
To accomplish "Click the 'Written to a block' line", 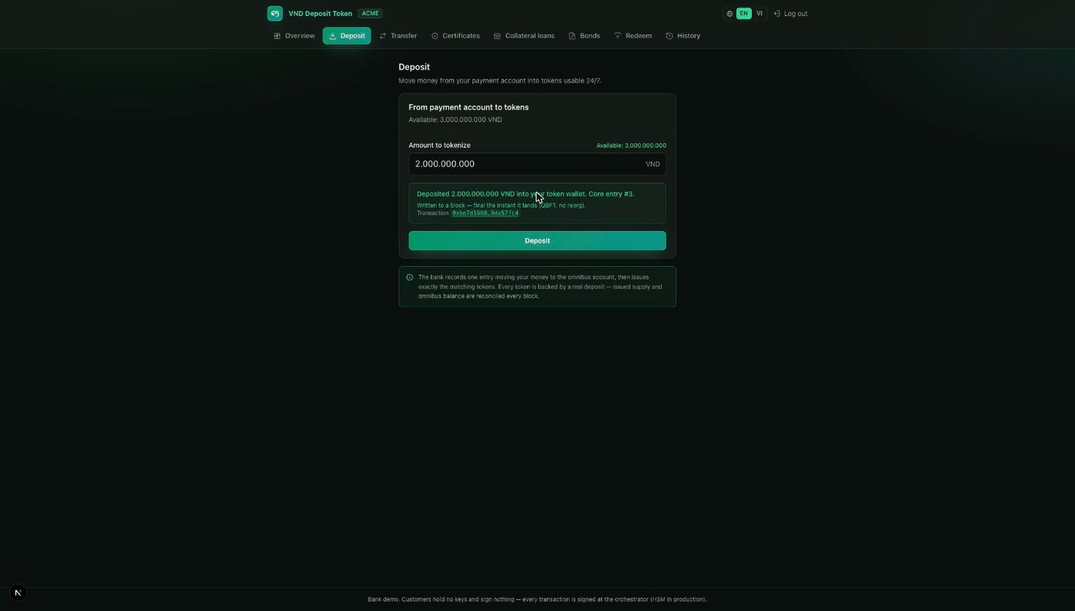I will click(501, 205).
